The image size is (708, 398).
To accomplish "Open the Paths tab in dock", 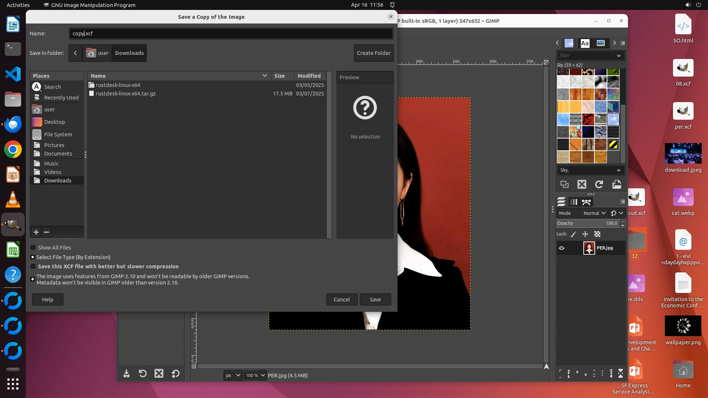I will [586, 202].
